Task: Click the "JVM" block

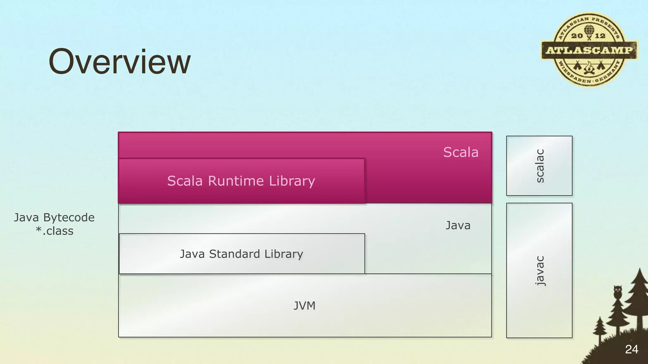Action: [305, 306]
